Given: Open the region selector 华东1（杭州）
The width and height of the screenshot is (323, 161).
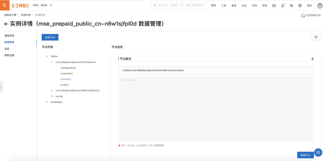Looking at the screenshot, I should click(x=42, y=5).
